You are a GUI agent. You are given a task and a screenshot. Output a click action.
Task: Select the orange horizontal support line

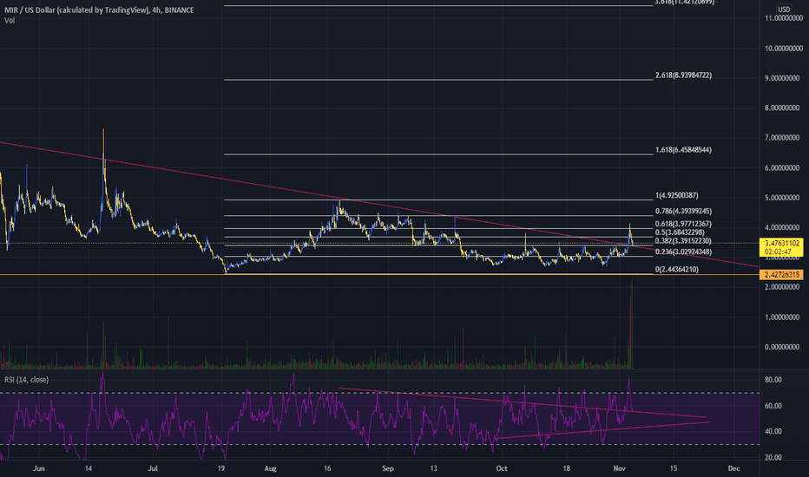pyautogui.click(x=379, y=274)
